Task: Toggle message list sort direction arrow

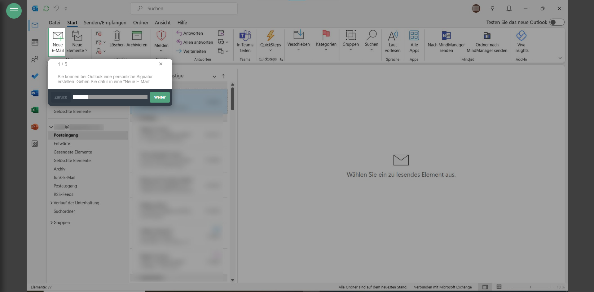Action: (x=223, y=76)
